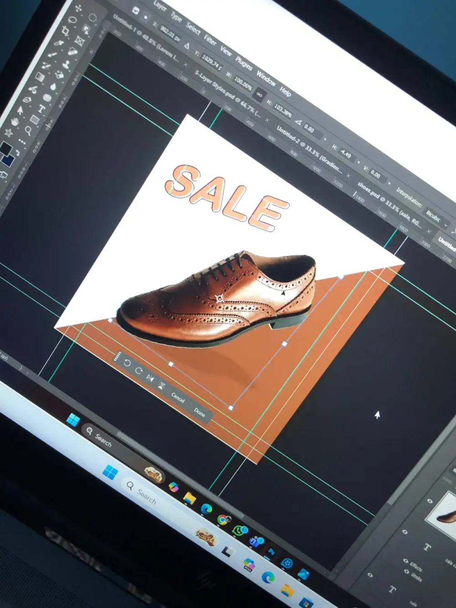Open the Help menu
456x608 pixels.
(285, 91)
